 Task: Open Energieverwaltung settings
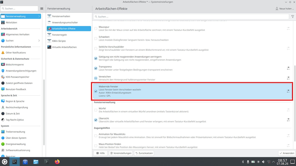(x=20, y=144)
